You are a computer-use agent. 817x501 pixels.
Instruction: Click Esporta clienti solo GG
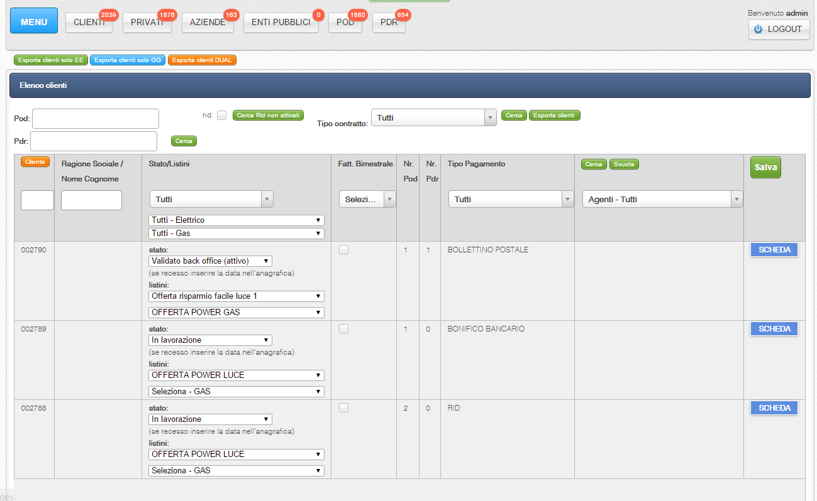click(128, 60)
